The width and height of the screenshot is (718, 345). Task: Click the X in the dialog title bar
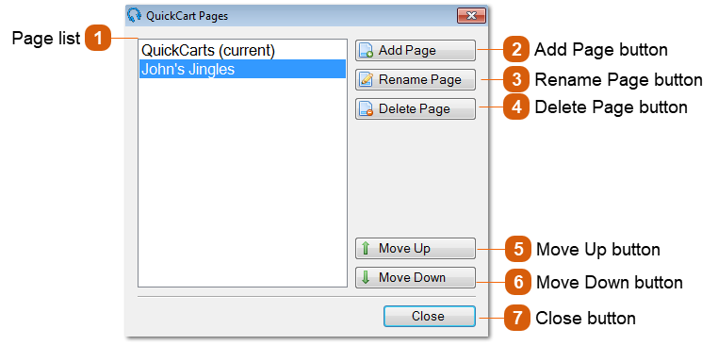pyautogui.click(x=471, y=16)
